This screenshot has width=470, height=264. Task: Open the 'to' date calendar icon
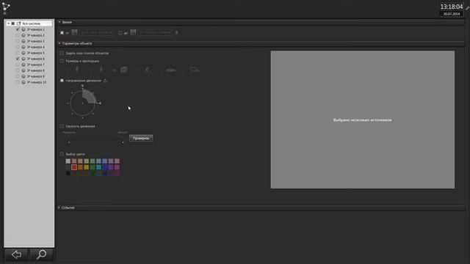click(133, 32)
